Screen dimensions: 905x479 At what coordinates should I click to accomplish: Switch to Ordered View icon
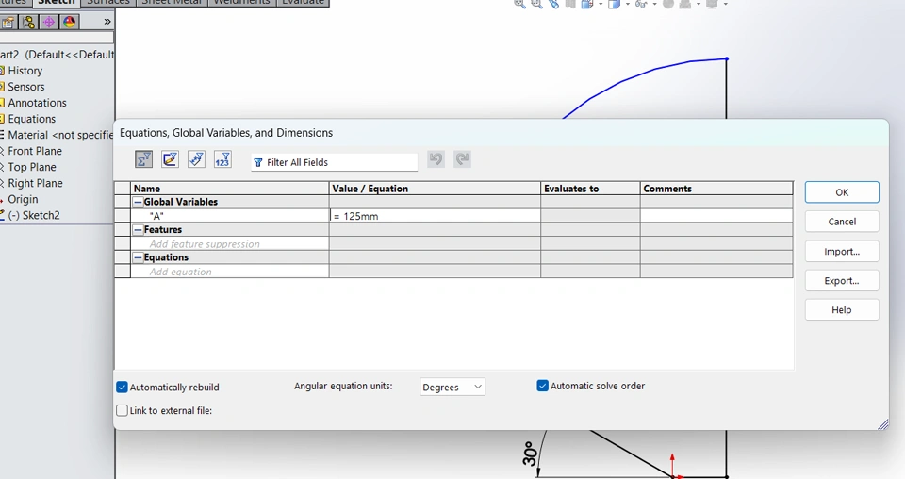point(222,159)
